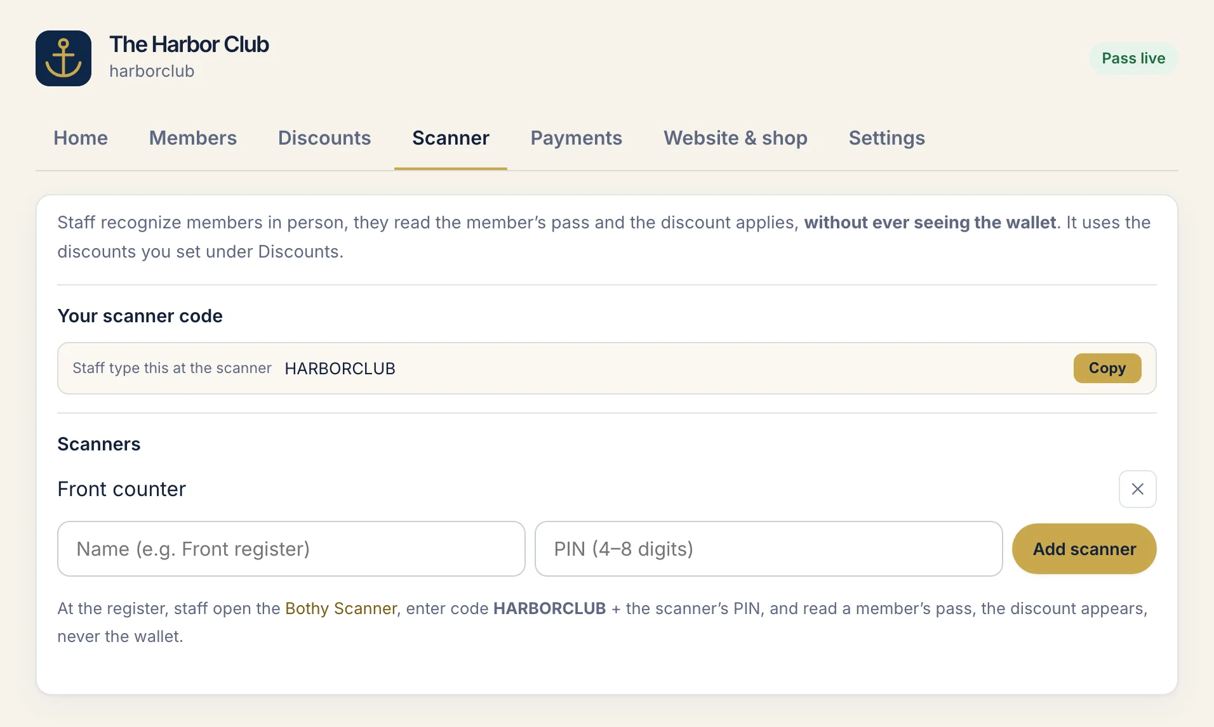Click the HARBORCLUB code in scanner field

340,369
